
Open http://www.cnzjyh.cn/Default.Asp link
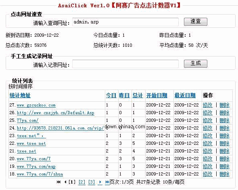click(55, 113)
